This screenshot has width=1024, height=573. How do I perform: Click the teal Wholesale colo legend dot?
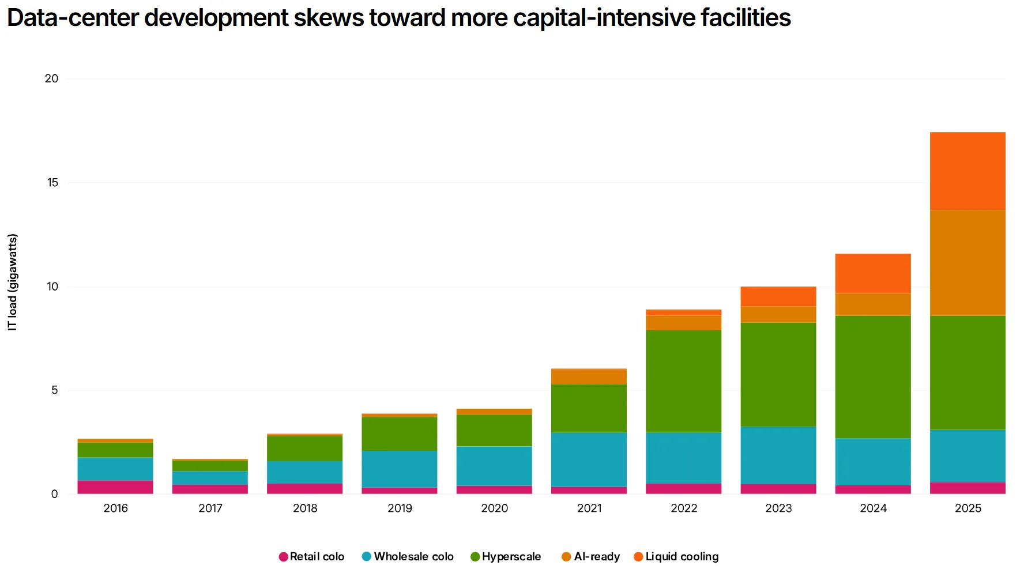(366, 556)
